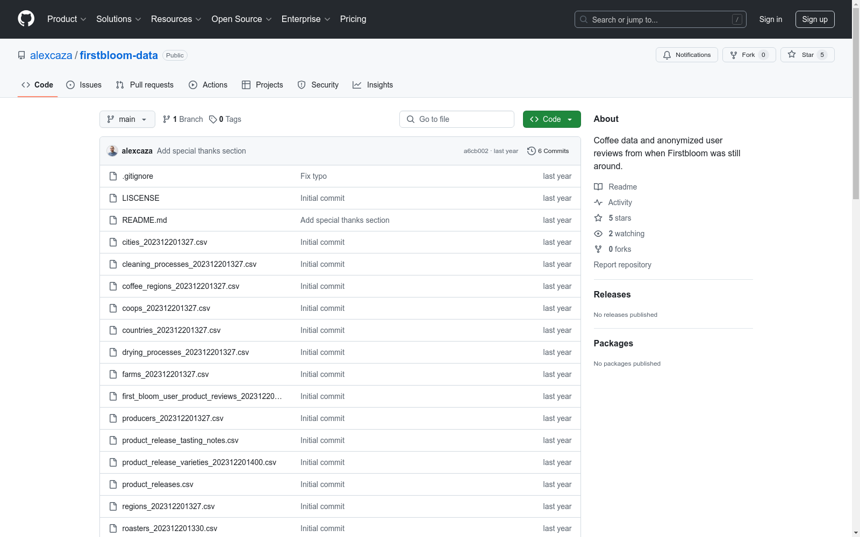
Task: Expand the Enterprise menu
Action: (306, 19)
